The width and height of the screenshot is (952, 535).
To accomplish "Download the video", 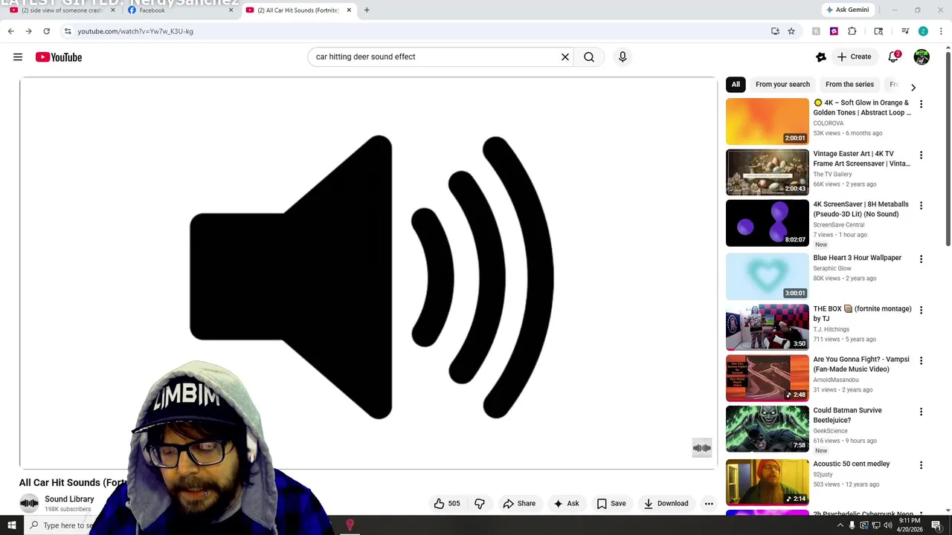I will 666,503.
